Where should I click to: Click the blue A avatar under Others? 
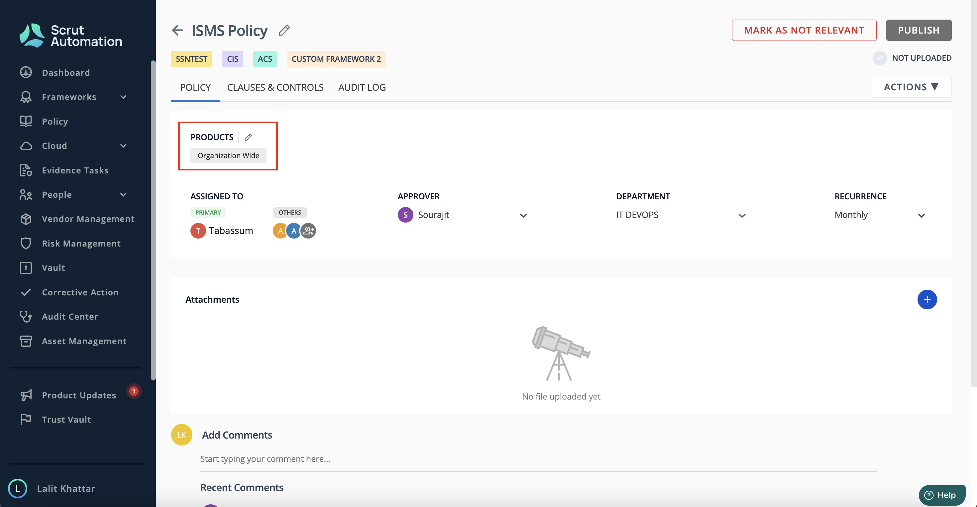293,231
